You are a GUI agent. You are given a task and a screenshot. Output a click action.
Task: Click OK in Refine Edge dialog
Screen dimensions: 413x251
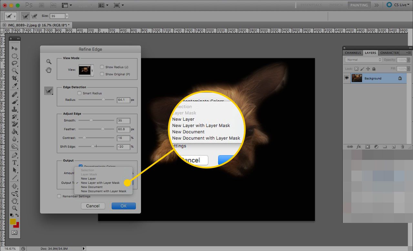click(x=124, y=206)
